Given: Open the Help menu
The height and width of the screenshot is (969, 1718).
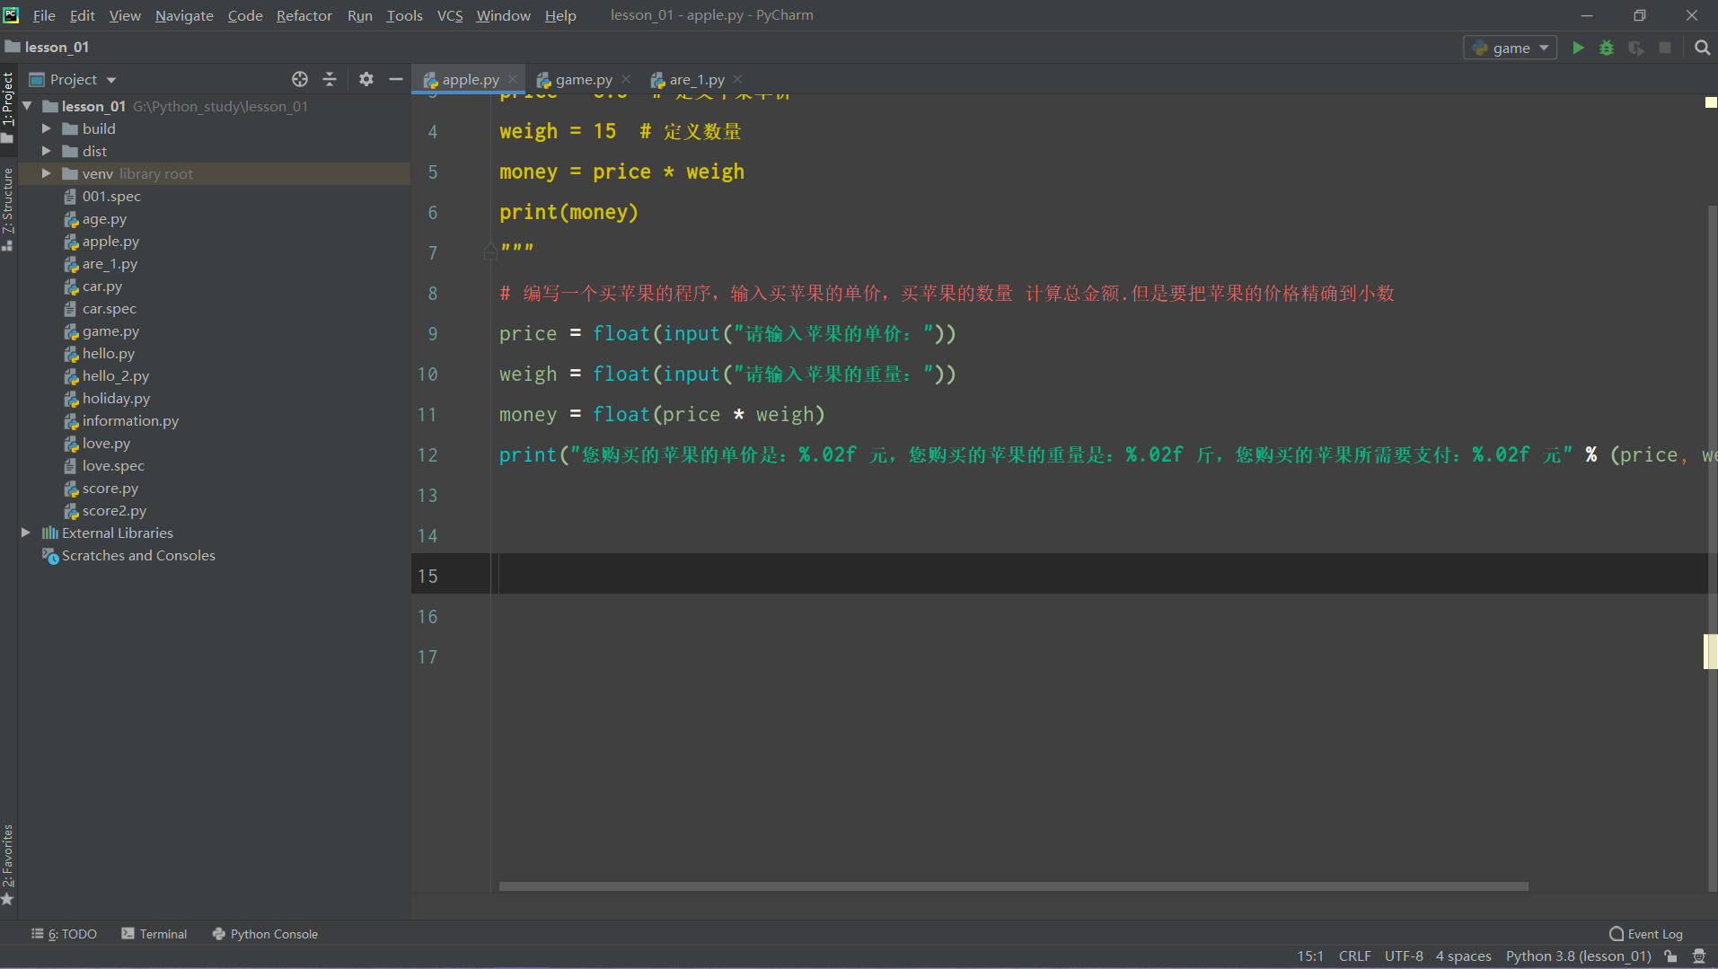Looking at the screenshot, I should click(x=560, y=15).
